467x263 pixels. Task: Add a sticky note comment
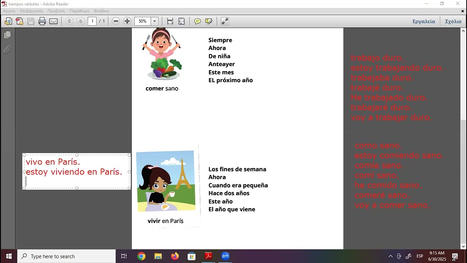point(197,21)
